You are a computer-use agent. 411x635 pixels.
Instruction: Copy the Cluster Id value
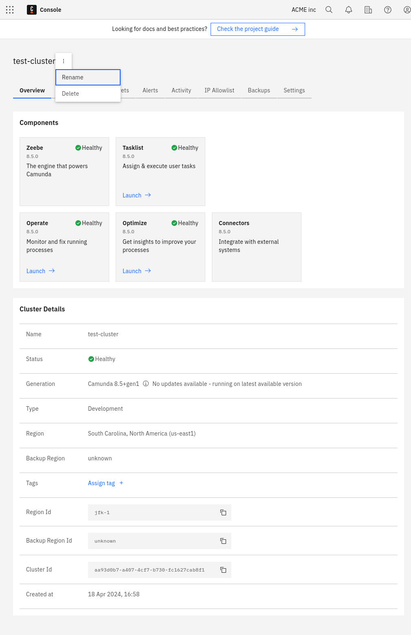(x=223, y=570)
